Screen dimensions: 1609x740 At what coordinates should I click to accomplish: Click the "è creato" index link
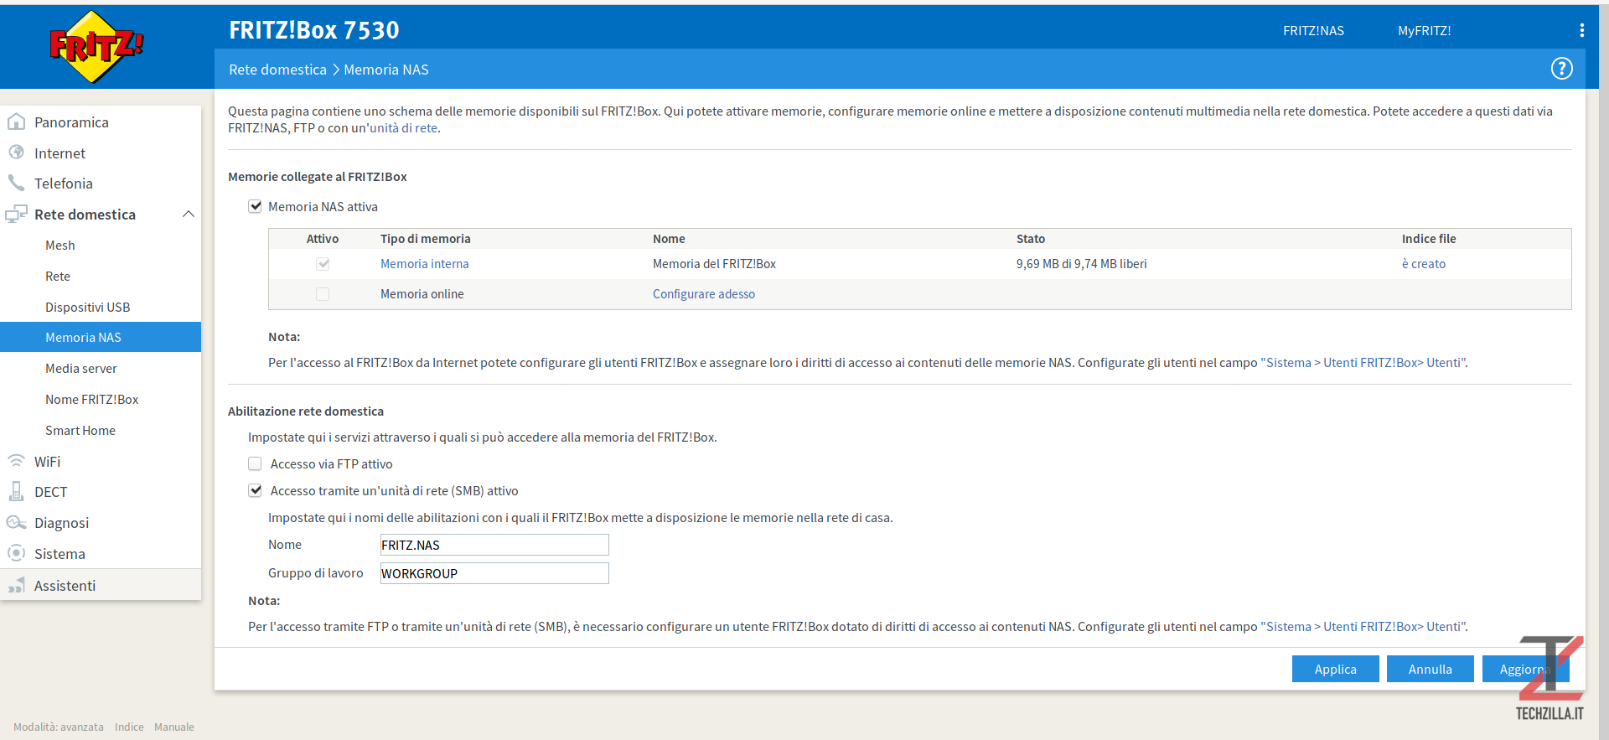[1423, 263]
